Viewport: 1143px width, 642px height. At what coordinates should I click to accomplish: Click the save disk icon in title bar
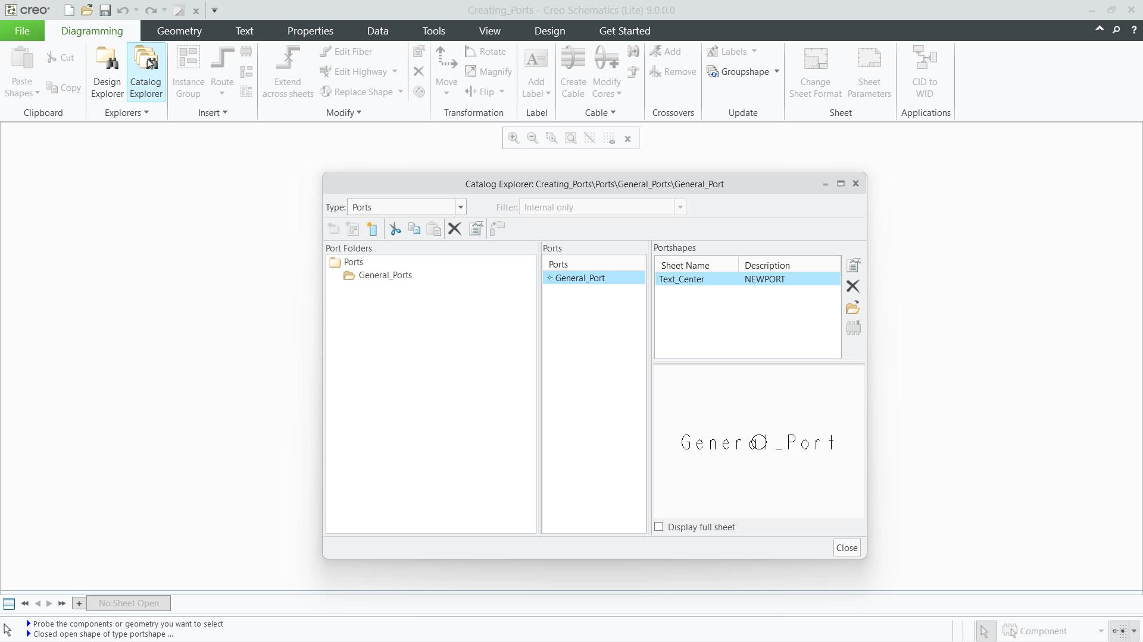pyautogui.click(x=105, y=10)
